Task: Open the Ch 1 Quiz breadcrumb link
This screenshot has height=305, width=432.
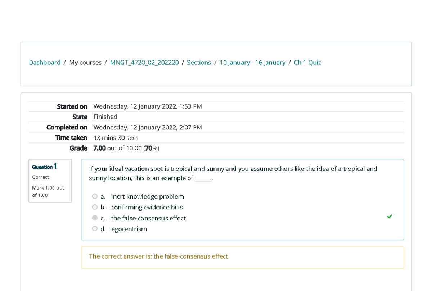Action: tap(307, 62)
